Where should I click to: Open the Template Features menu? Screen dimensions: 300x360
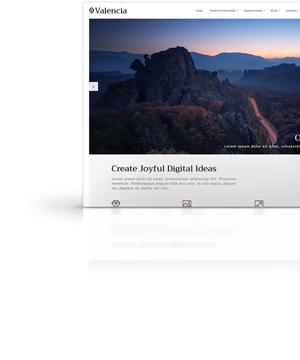[x=222, y=11]
